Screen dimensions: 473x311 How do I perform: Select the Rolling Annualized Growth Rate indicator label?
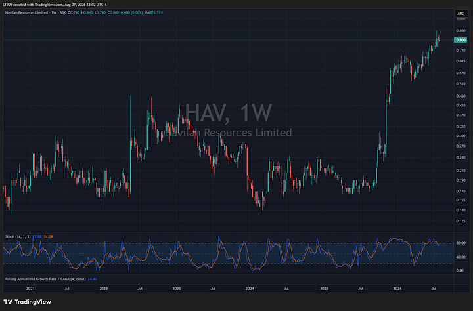pyautogui.click(x=45, y=279)
